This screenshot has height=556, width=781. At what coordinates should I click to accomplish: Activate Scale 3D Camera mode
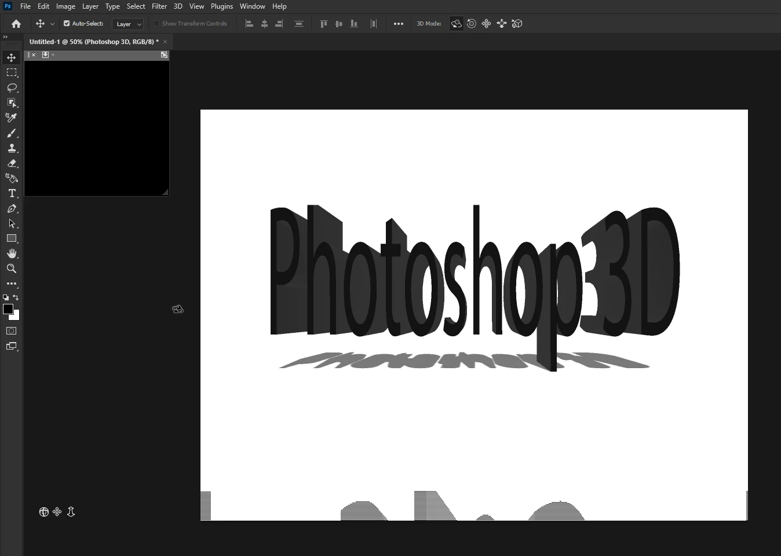pyautogui.click(x=517, y=24)
